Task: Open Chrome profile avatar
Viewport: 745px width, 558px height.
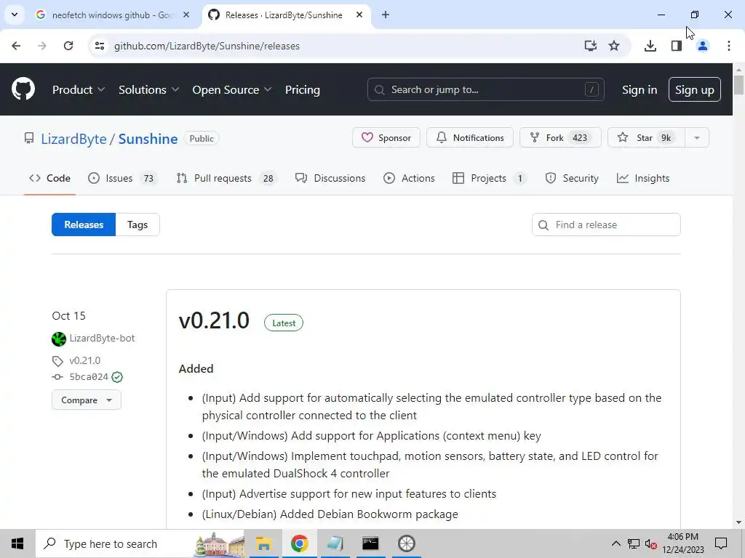Action: (702, 46)
